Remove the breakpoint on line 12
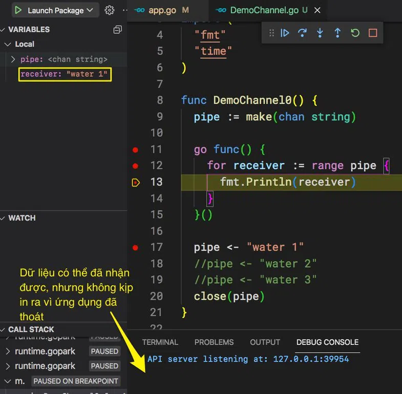402x394 pixels. click(x=135, y=166)
